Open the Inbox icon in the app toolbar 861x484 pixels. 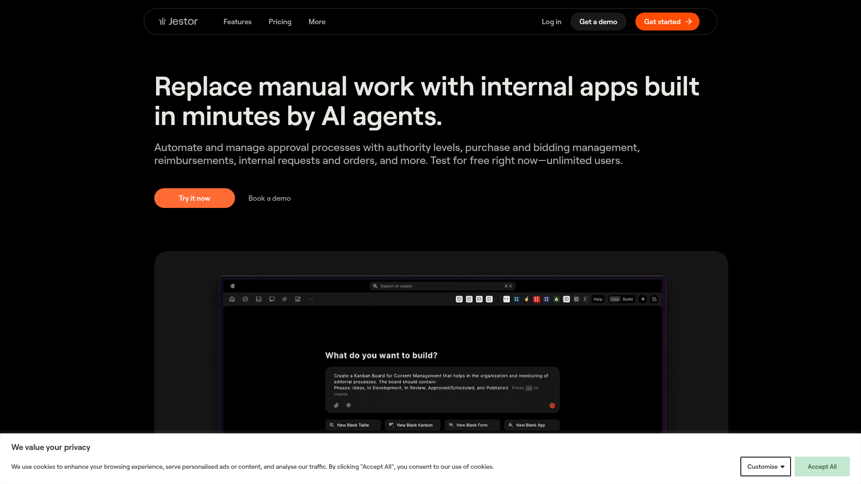(x=259, y=299)
